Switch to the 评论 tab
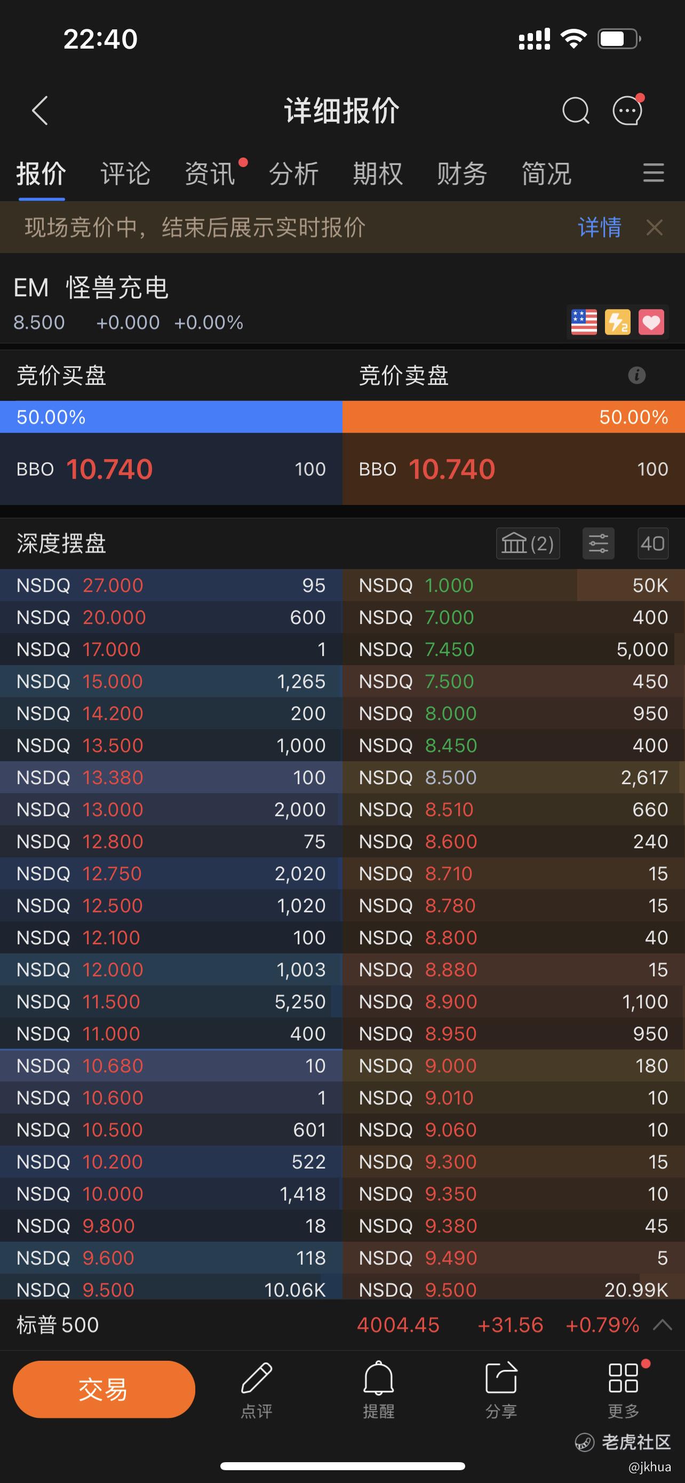685x1483 pixels. pos(125,173)
